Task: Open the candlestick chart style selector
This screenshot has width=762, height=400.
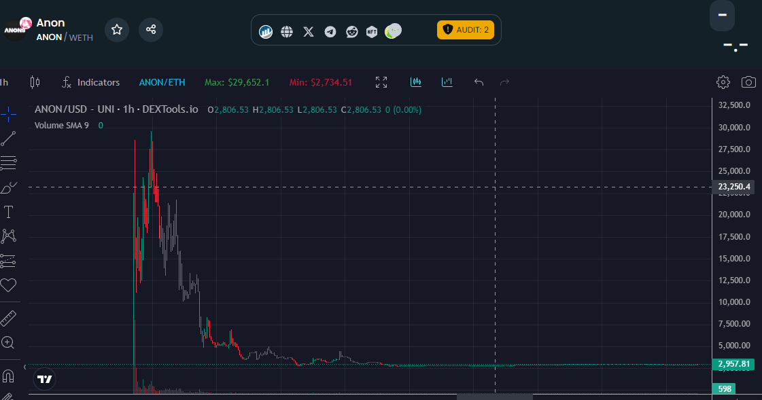Action: coord(35,82)
